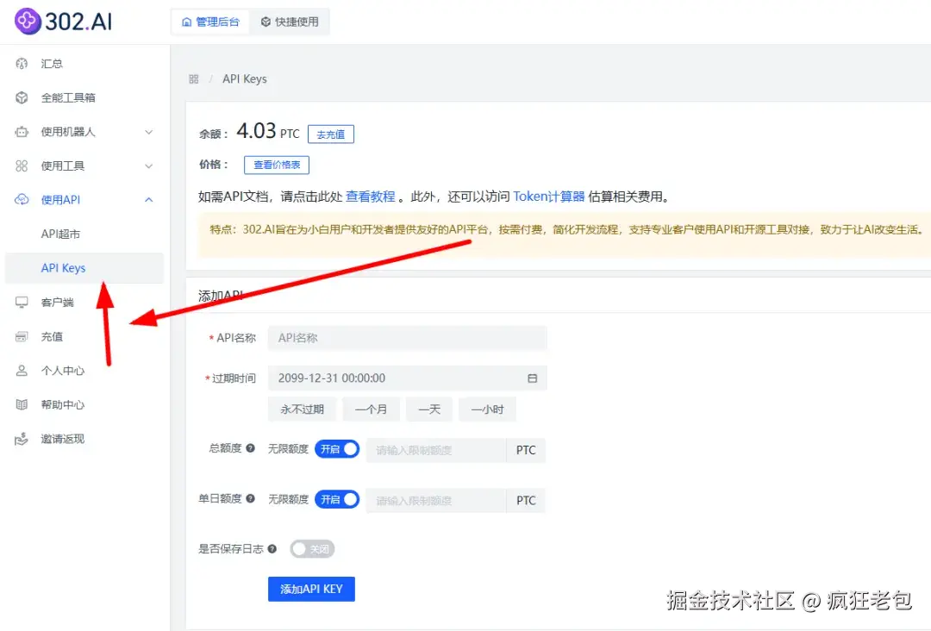
Task: Select 全能工具箱 in the sidebar
Action: pos(64,97)
